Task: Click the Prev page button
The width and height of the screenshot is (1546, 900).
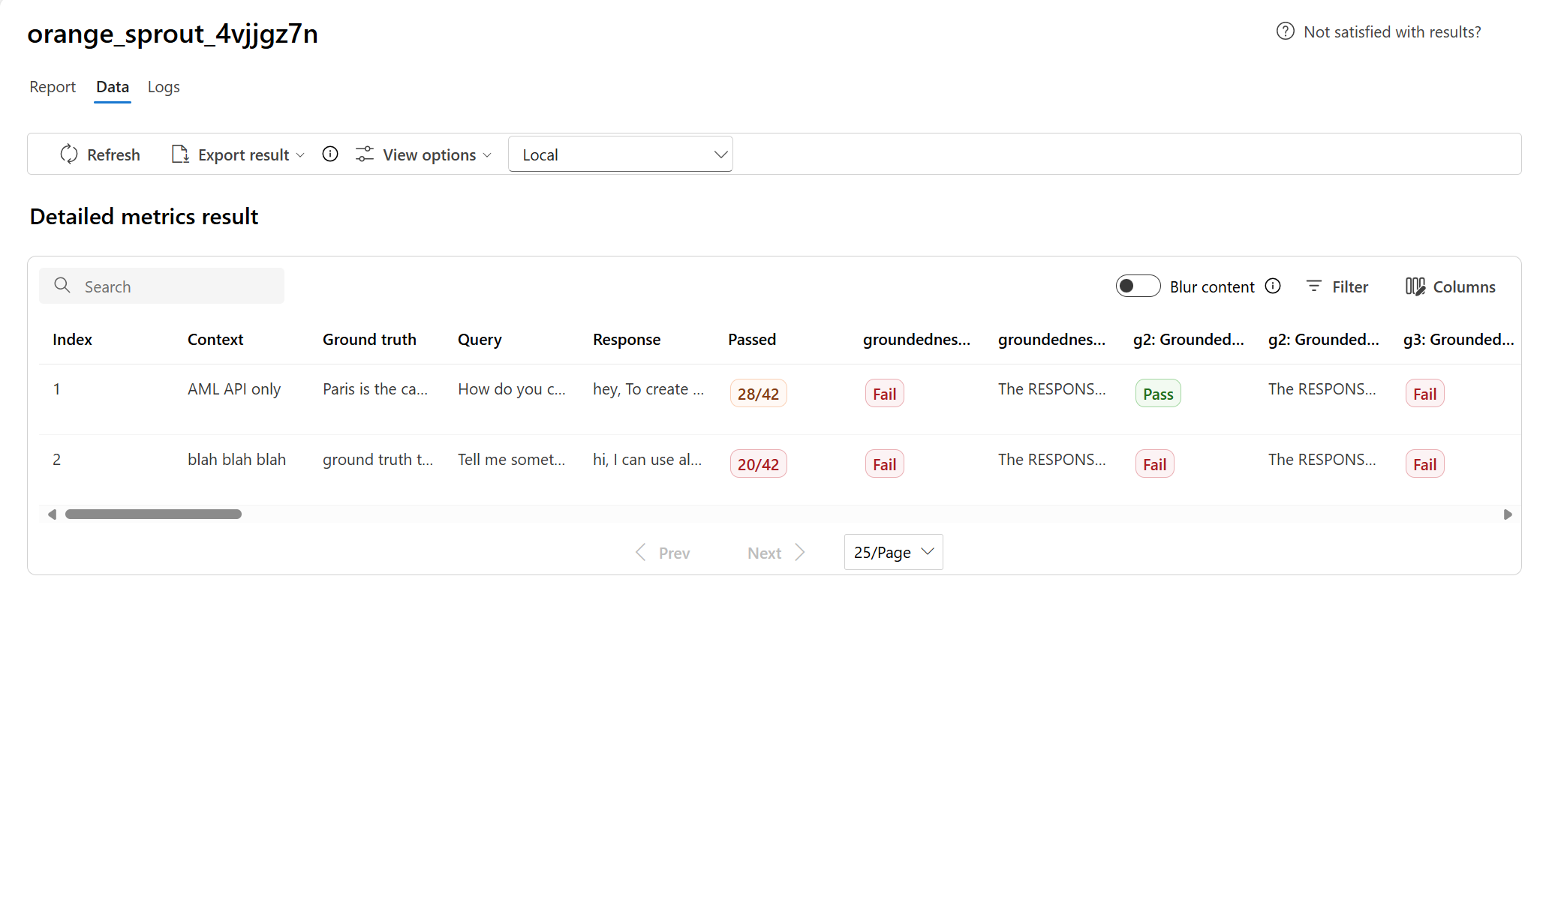Action: (x=663, y=553)
